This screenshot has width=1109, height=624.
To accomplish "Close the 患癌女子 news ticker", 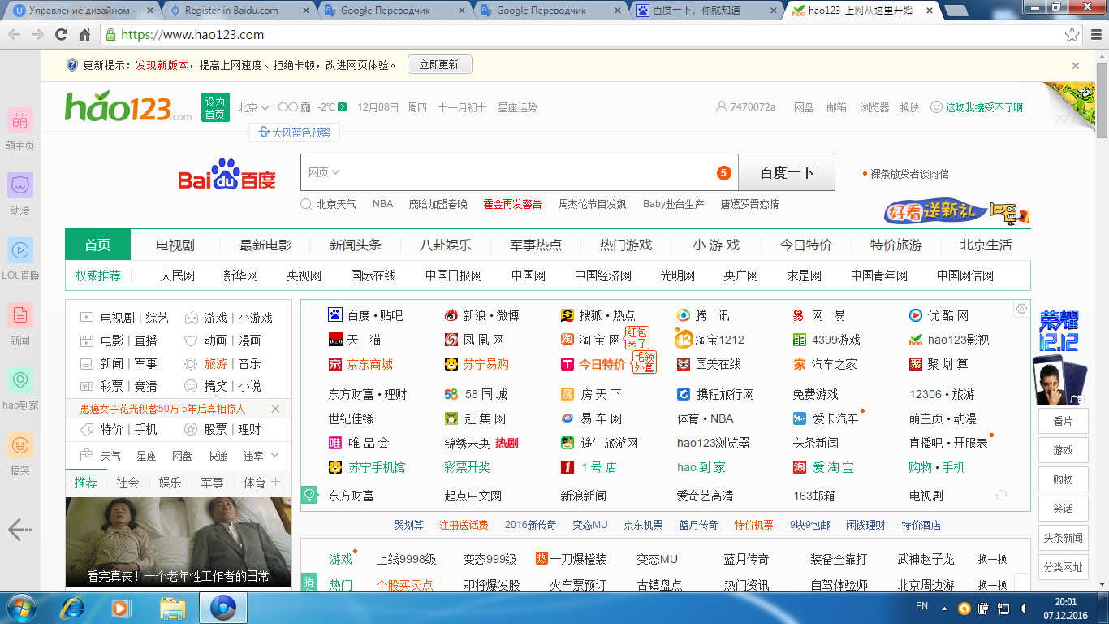I will pyautogui.click(x=275, y=409).
